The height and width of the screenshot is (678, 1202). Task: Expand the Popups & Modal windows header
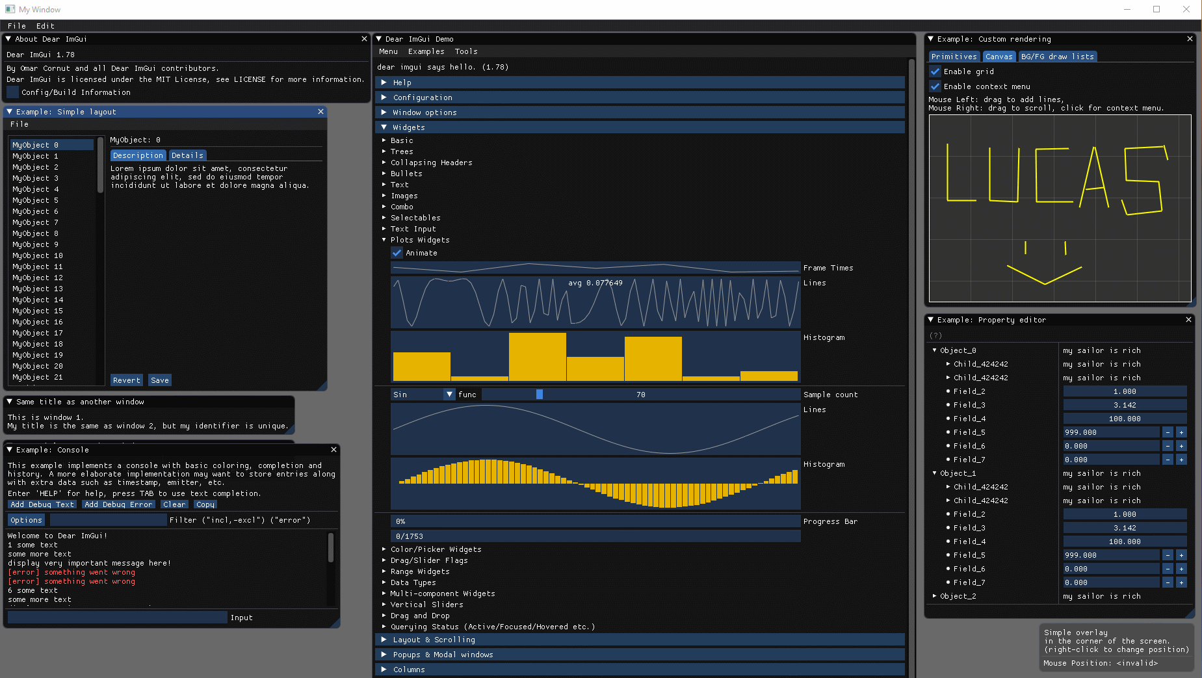[x=640, y=655]
